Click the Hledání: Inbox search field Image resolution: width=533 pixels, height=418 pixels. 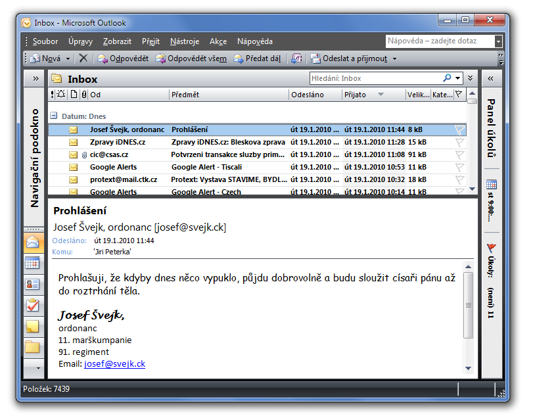click(376, 78)
